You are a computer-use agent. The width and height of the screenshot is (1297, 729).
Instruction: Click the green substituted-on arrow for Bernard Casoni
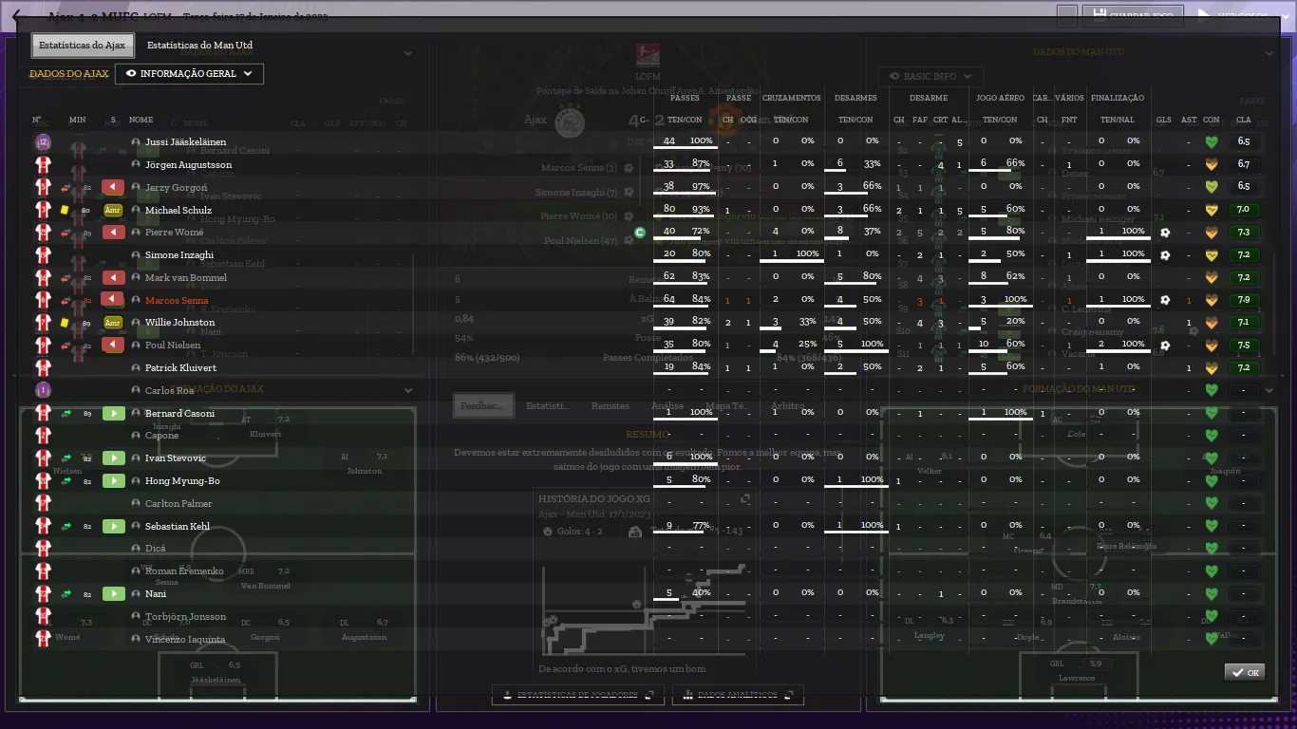point(113,414)
